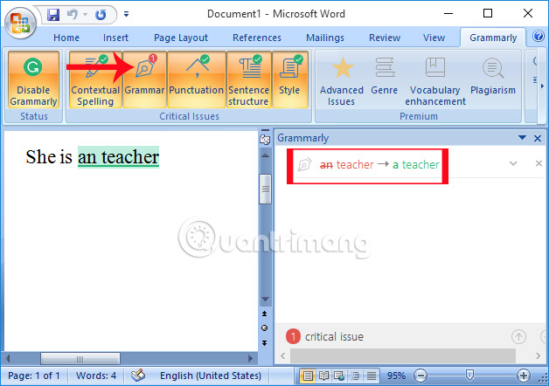This screenshot has height=386, width=549.
Task: Switch to the References tab
Action: [257, 38]
